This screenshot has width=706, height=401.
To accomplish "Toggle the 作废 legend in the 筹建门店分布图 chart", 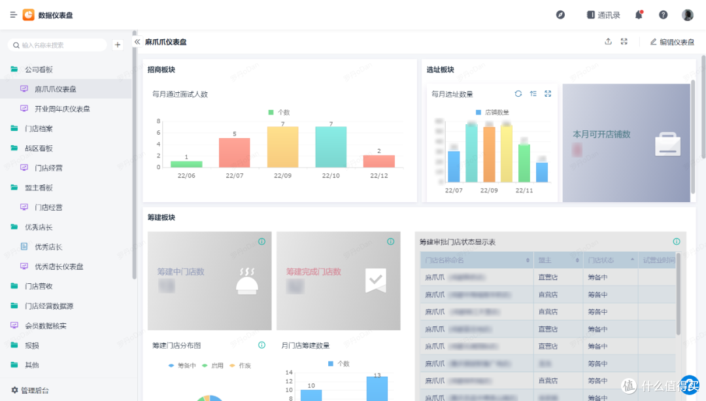I will 240,366.
